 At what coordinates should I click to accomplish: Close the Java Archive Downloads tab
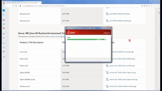coord(40,3)
